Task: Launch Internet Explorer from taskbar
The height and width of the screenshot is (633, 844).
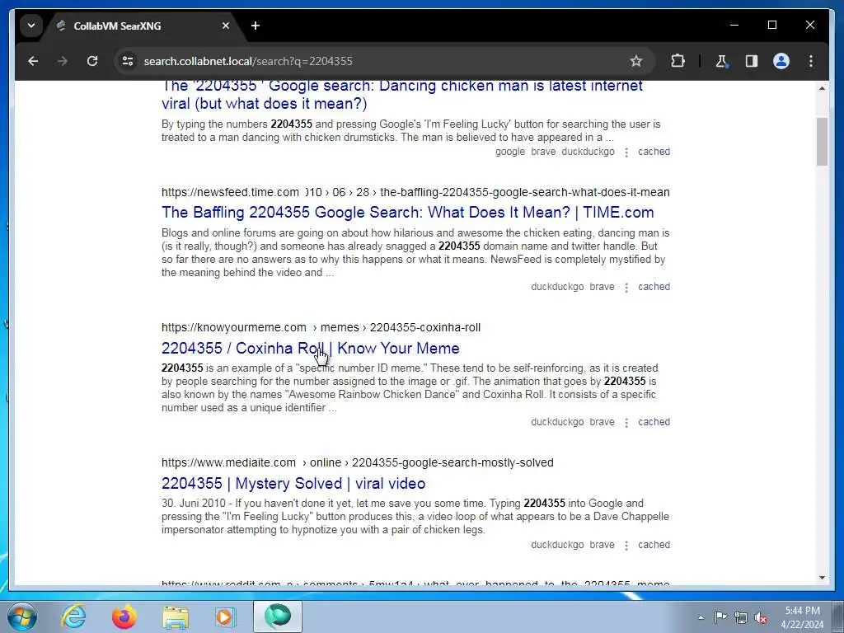Action: (73, 617)
